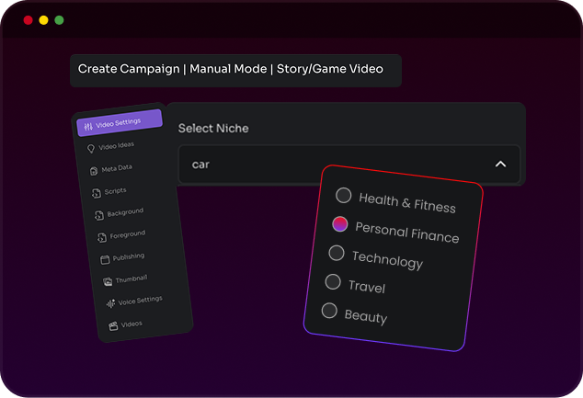The height and width of the screenshot is (398, 583).
Task: Pick the Travel radio button
Action: 333,281
